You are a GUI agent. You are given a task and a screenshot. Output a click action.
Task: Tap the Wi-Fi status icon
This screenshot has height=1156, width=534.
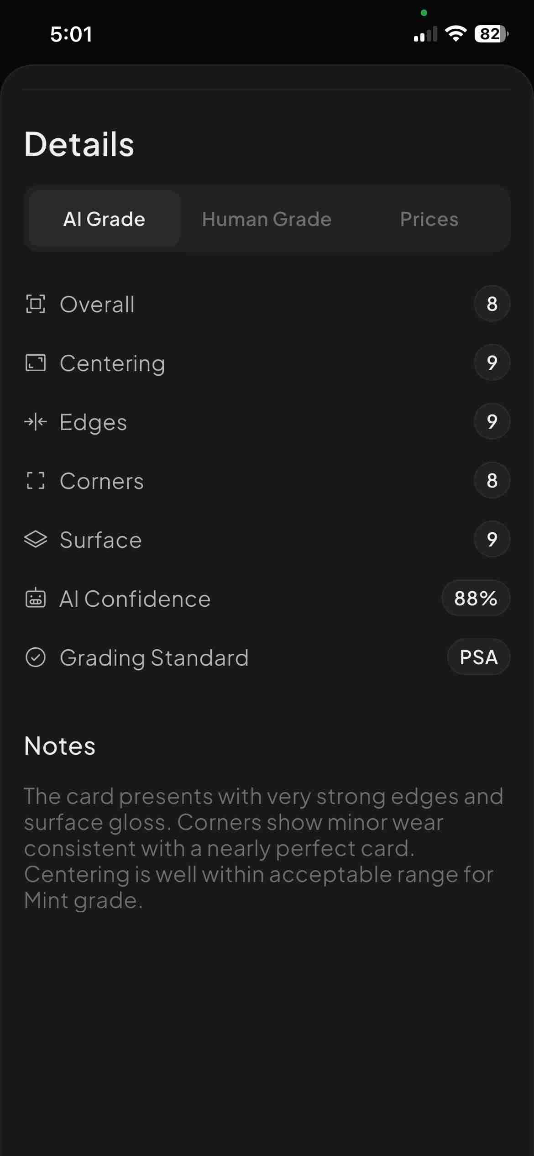tap(455, 34)
